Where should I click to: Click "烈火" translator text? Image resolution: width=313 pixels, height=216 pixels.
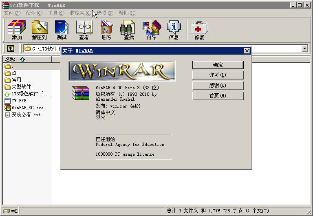[100, 117]
